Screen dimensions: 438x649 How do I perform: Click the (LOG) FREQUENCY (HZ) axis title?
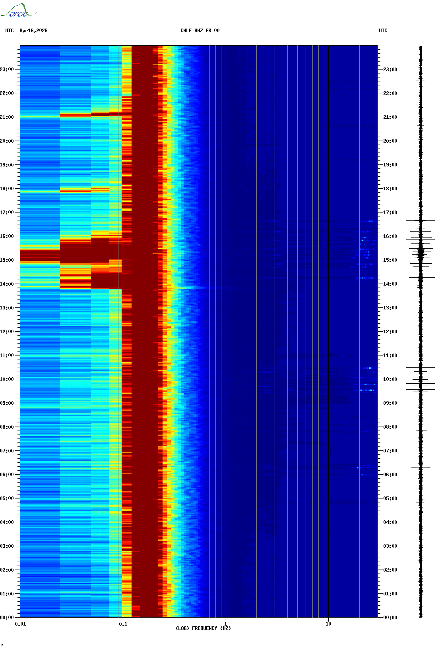tap(203, 628)
